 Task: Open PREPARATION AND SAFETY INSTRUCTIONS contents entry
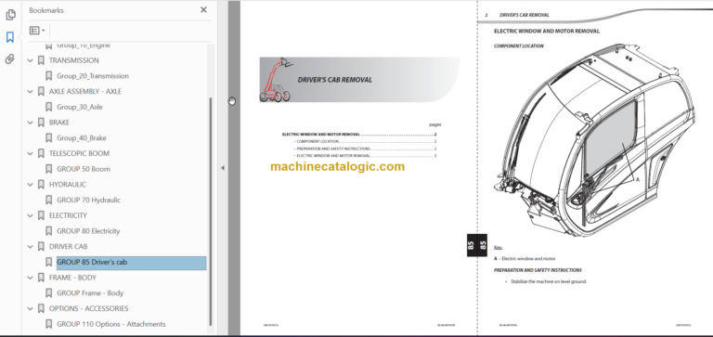point(365,149)
